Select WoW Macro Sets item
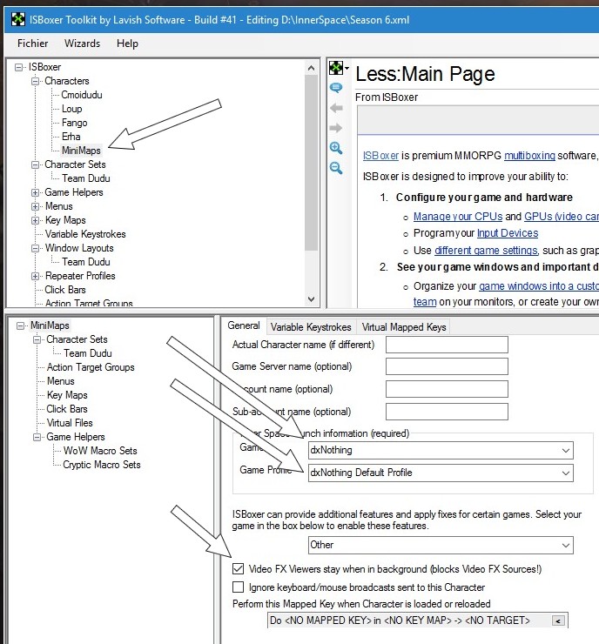 click(100, 451)
